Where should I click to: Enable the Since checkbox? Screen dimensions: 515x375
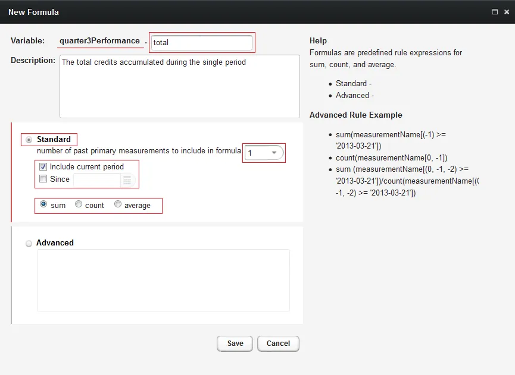[x=43, y=179]
